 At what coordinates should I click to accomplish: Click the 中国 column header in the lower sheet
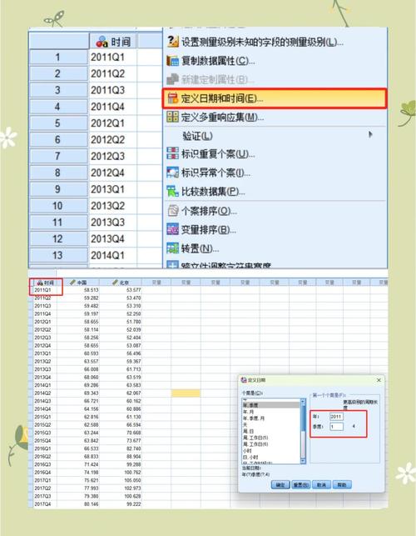click(x=78, y=283)
